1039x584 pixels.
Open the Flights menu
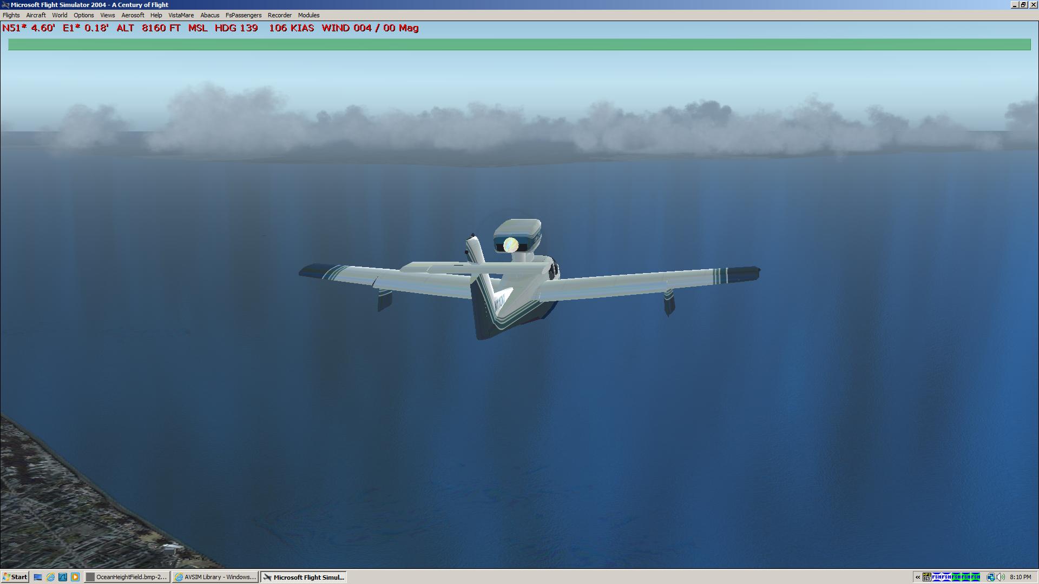point(11,15)
